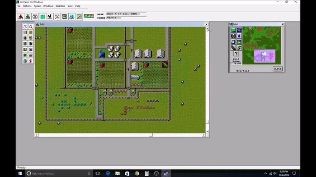
Task: Click the CLOSE button in Map window
Action: [278, 68]
